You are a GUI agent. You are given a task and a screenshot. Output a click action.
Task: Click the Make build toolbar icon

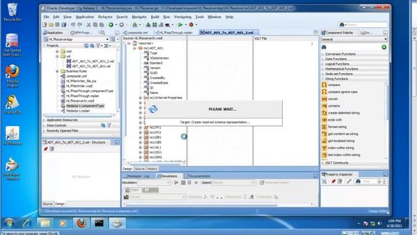coord(148,25)
